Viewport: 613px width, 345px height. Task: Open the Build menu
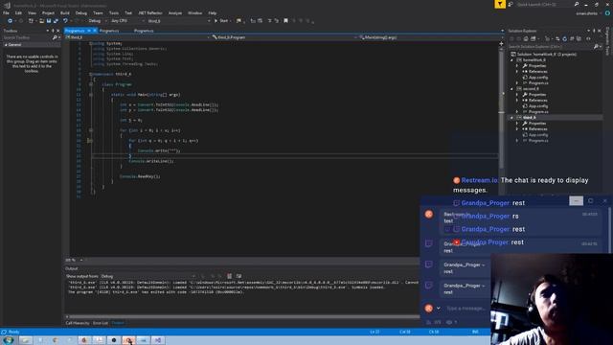(65, 12)
